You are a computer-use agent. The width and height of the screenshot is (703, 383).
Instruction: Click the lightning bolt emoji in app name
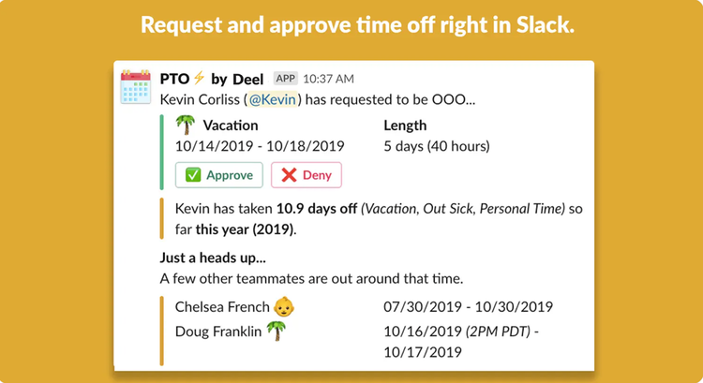coord(200,78)
